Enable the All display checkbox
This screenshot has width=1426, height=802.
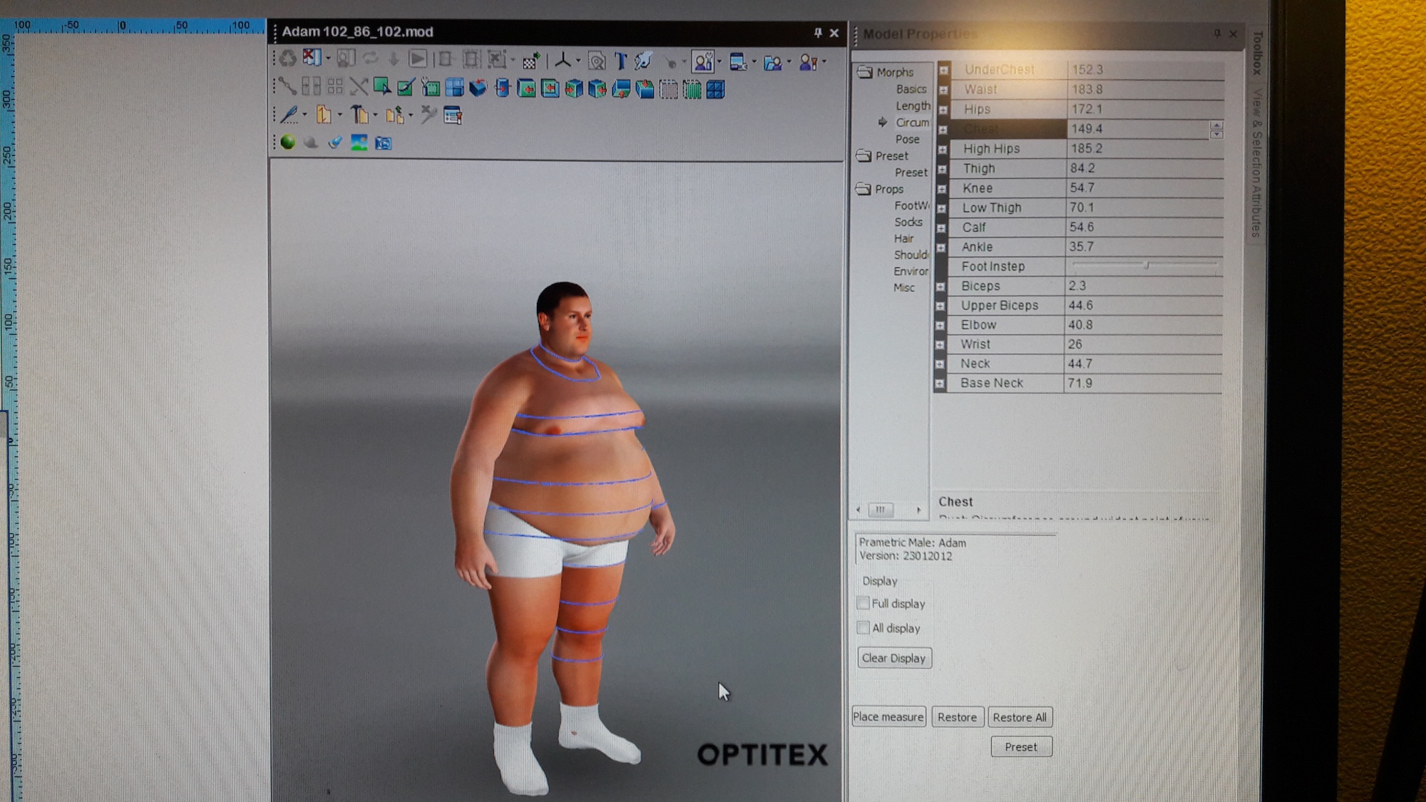(863, 628)
